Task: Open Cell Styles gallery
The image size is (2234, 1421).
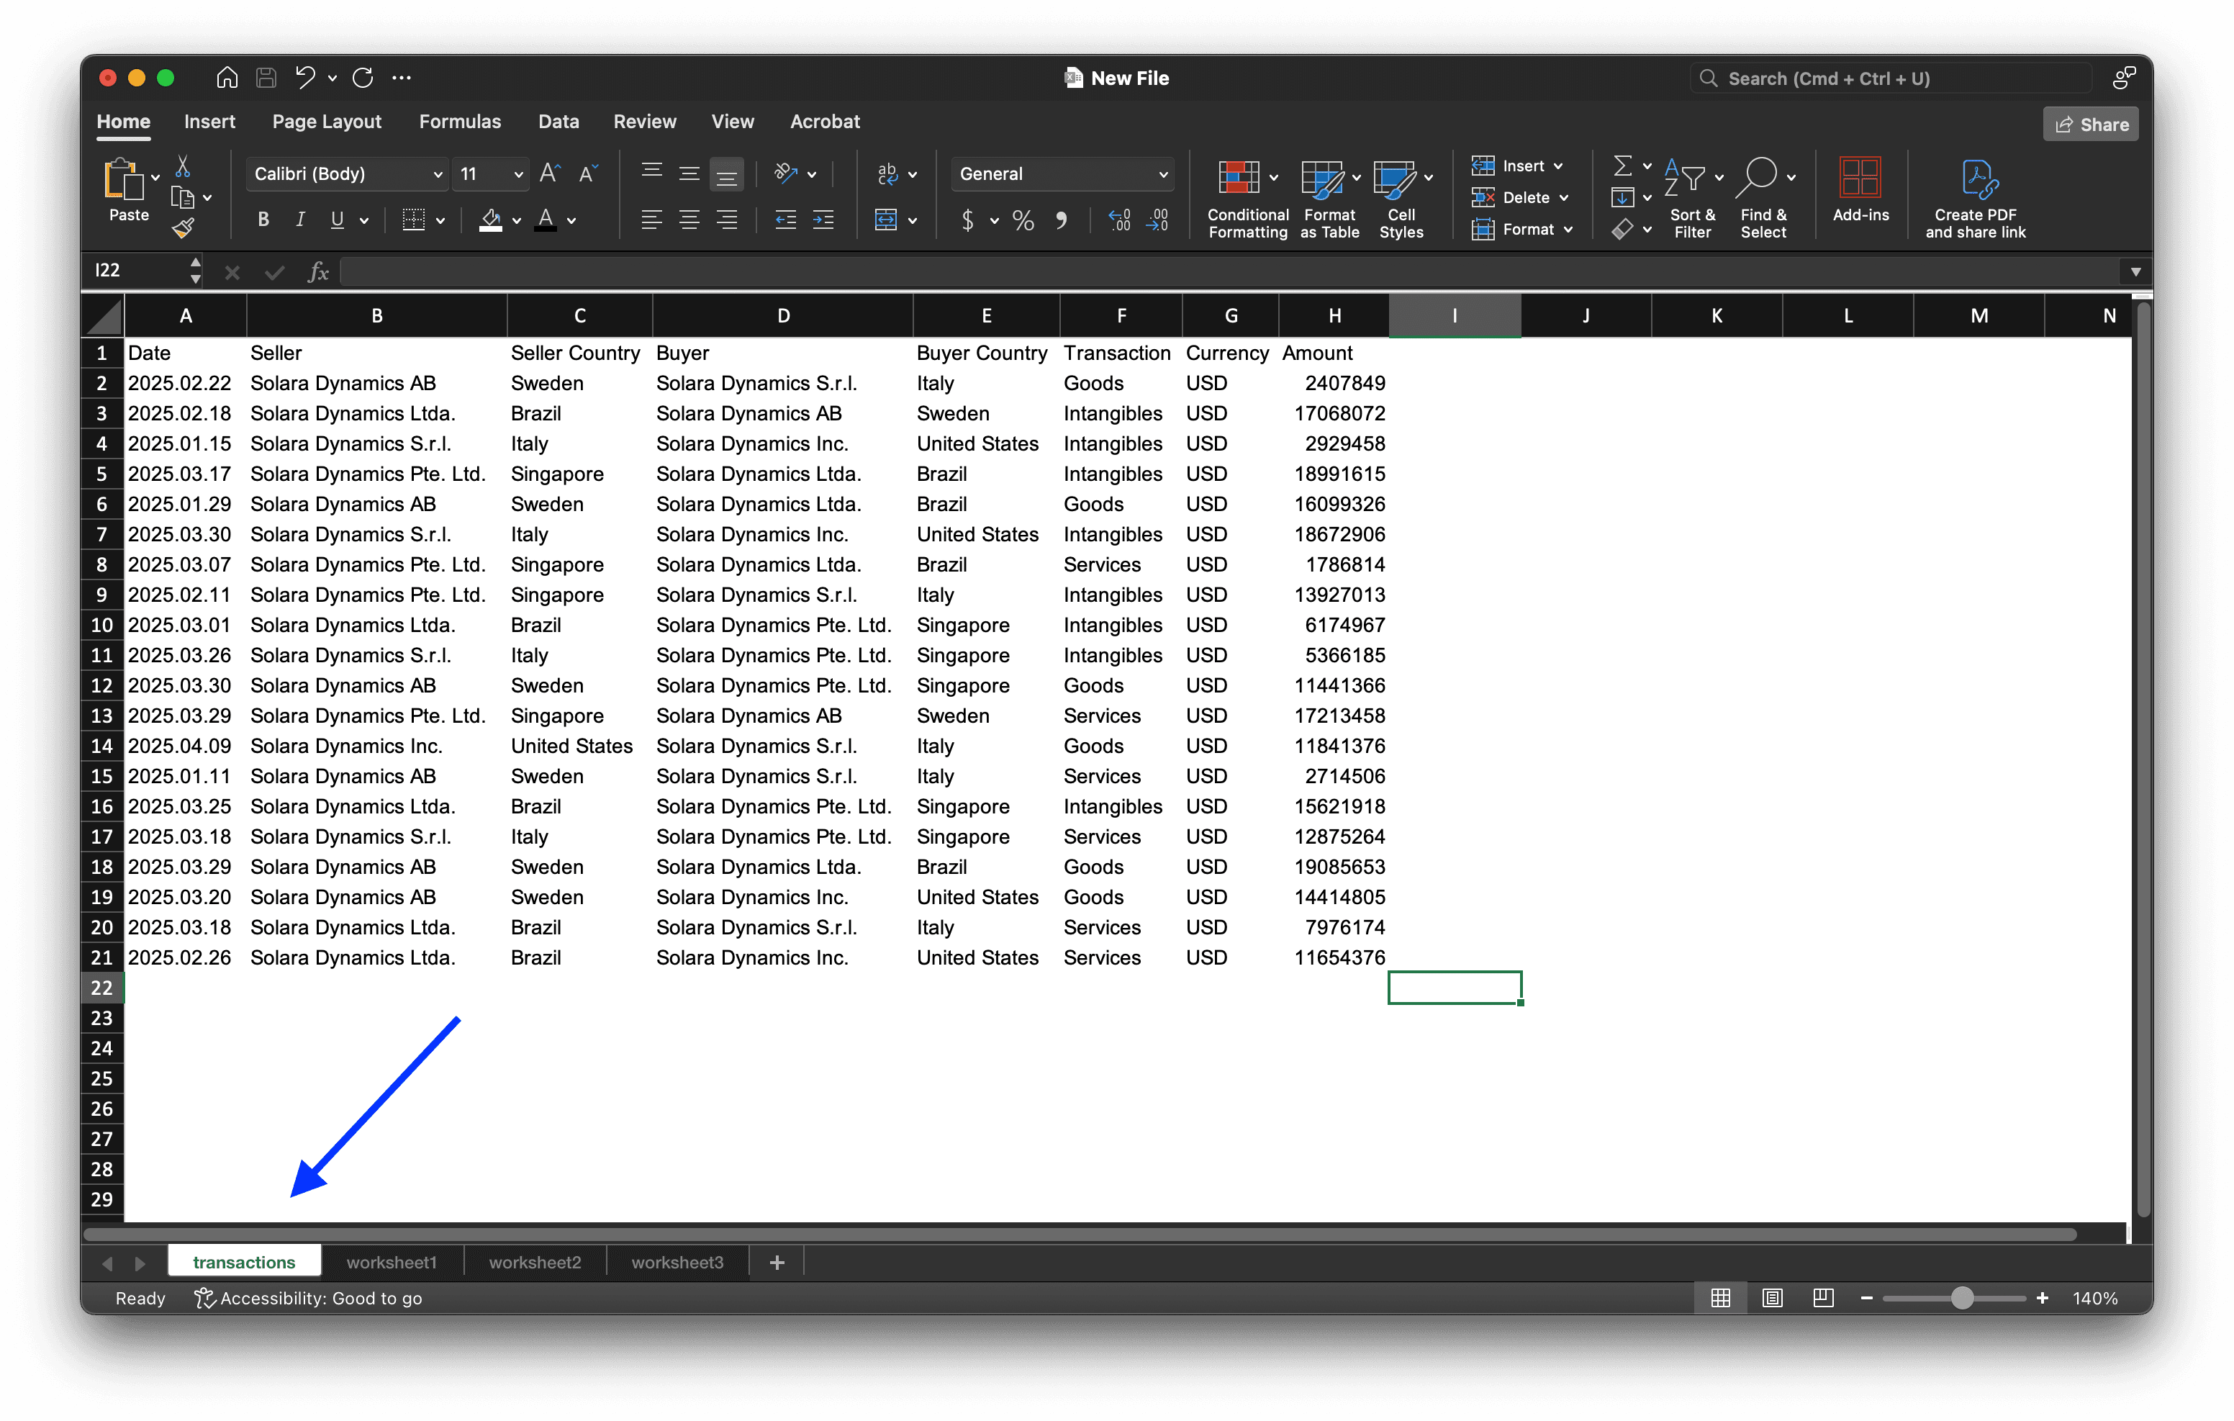Action: pos(1399,196)
